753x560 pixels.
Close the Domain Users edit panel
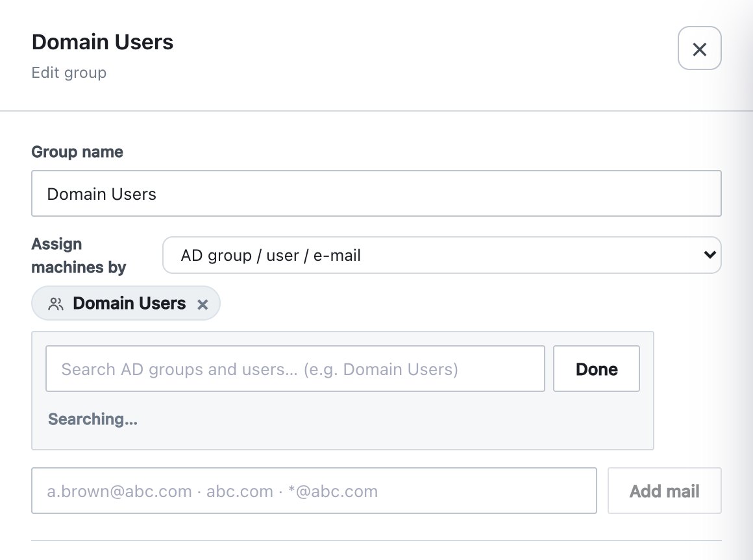pyautogui.click(x=699, y=49)
